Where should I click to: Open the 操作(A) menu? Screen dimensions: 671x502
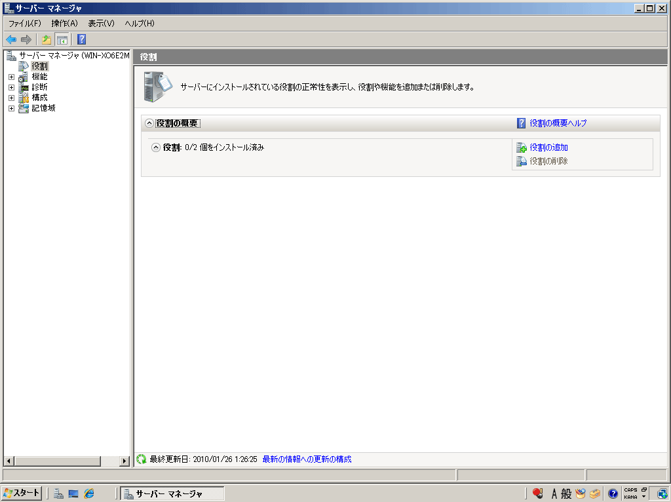[65, 24]
